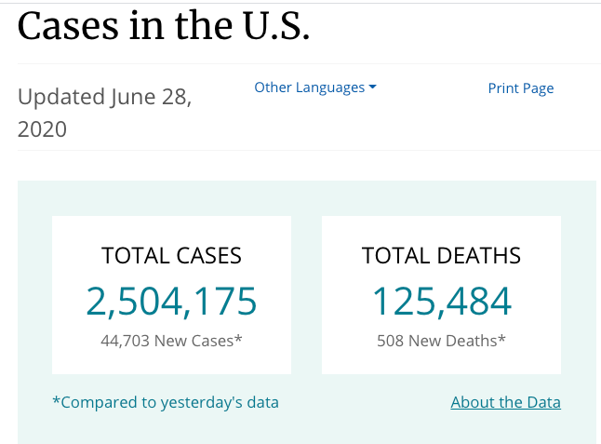Click the 508 New Deaths text
The height and width of the screenshot is (444, 601).
tap(437, 341)
